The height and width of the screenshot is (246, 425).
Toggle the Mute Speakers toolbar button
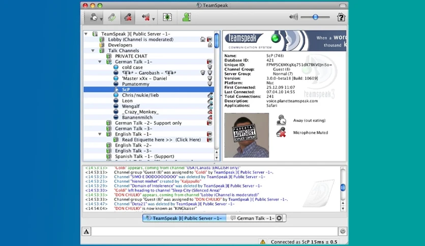(145, 17)
